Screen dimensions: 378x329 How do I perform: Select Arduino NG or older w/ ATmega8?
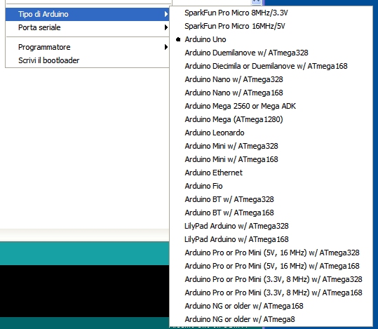click(x=271, y=319)
